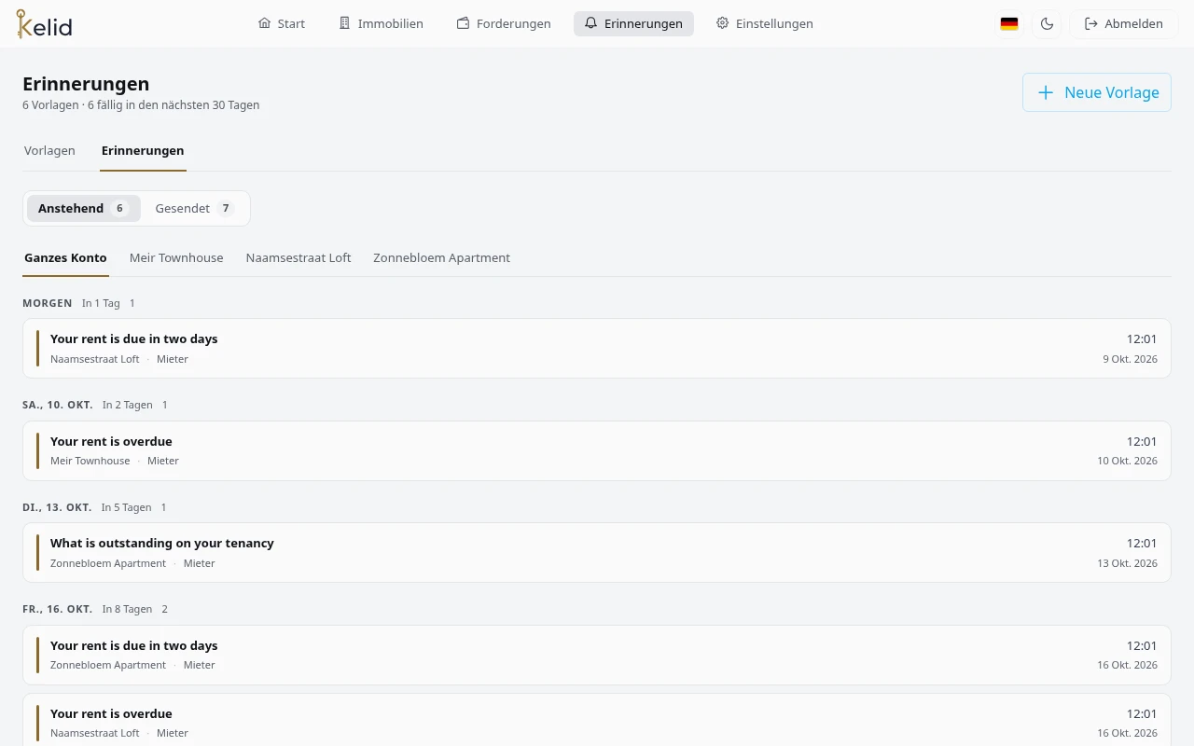Click the gear icon beside Einstellungen
The width and height of the screenshot is (1194, 746).
click(x=722, y=23)
